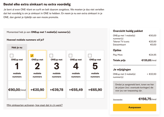Pick the +€65,90 price tile
Viewport: 164px width, 117px height.
click(x=95, y=89)
